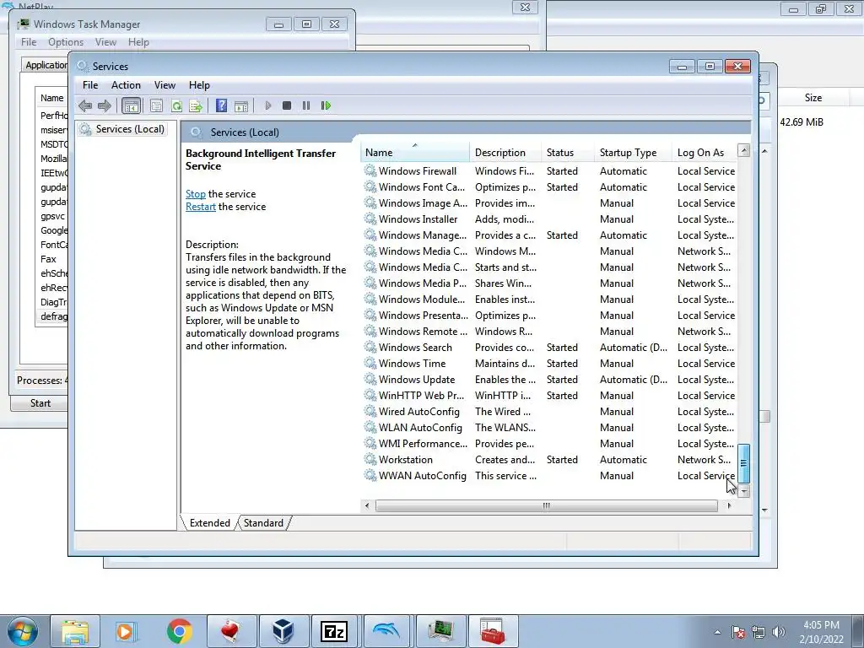Open 7-Zip from taskbar

tap(334, 631)
